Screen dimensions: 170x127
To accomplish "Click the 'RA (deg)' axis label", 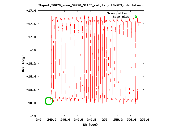I will (90, 125).
